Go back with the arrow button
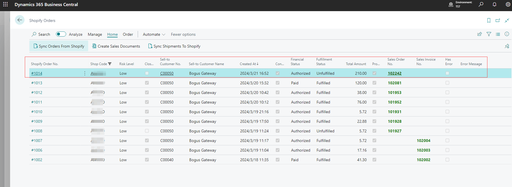This screenshot has width=512, height=187. 20,20
